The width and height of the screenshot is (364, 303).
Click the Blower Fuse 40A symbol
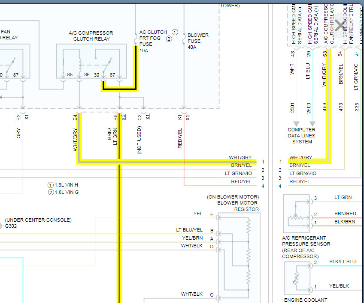(184, 39)
